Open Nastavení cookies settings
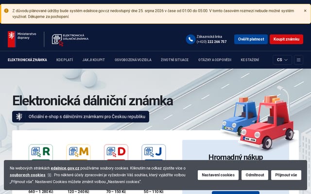The image size is (311, 194). pyautogui.click(x=218, y=175)
